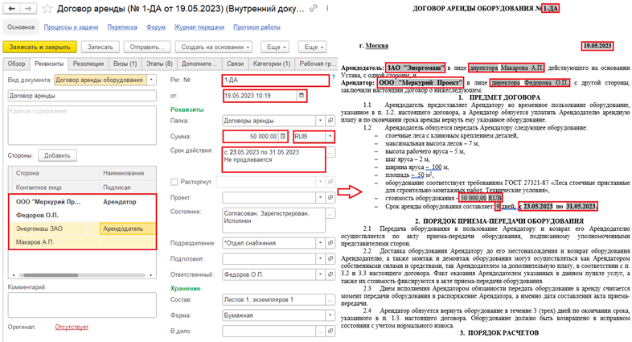Click the Записать и закрыть button

pyautogui.click(x=39, y=47)
